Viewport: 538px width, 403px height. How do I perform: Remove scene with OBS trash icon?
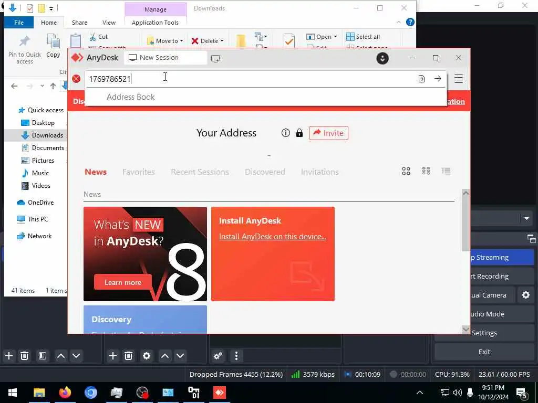click(24, 356)
